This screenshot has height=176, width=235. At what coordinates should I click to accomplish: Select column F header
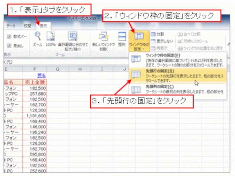(x=35, y=69)
